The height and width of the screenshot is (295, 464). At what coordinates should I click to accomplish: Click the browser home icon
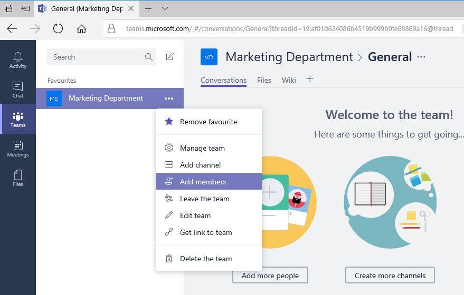click(81, 29)
